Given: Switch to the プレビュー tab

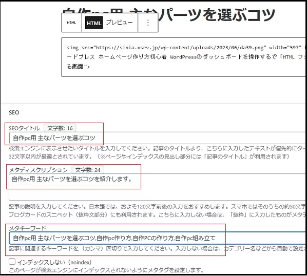Looking at the screenshot, I should (119, 22).
